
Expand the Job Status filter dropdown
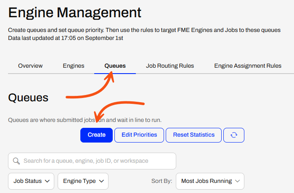coord(31,181)
